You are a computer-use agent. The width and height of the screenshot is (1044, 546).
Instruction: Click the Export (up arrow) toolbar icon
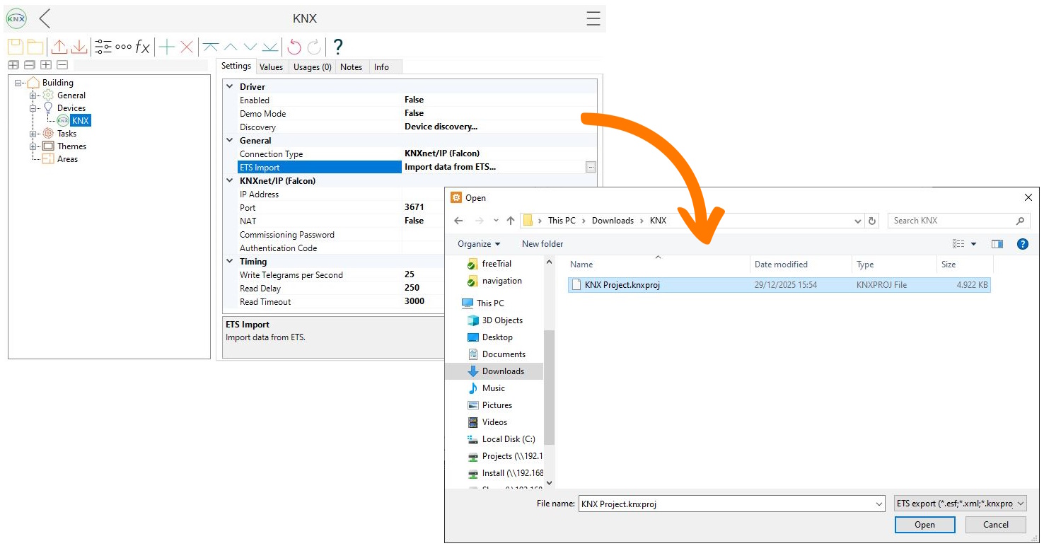59,46
